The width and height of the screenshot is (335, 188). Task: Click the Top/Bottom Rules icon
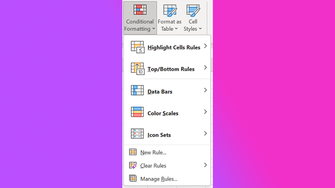(x=137, y=69)
